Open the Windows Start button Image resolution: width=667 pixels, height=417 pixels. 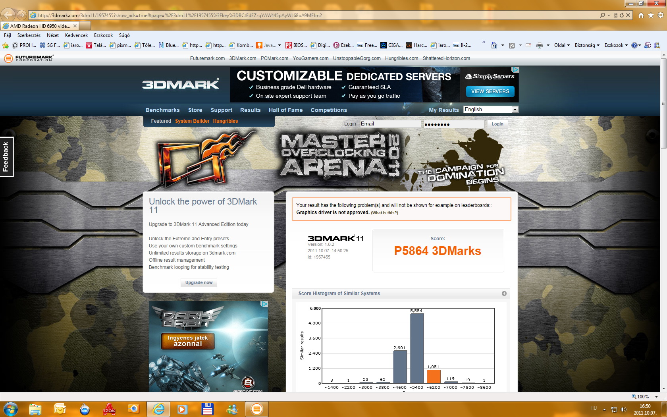[x=10, y=409]
